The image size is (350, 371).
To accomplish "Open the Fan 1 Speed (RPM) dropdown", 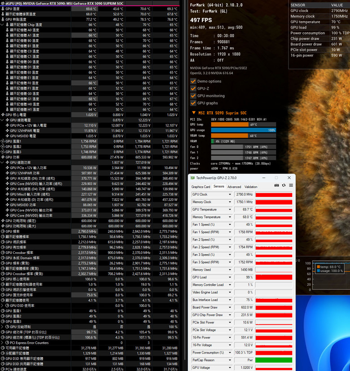I will [x=230, y=232].
